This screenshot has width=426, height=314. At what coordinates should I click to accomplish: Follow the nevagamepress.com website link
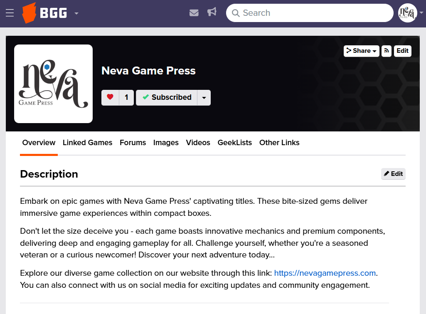click(x=325, y=273)
